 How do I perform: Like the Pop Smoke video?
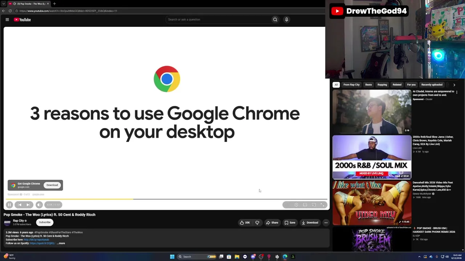pyautogui.click(x=245, y=223)
